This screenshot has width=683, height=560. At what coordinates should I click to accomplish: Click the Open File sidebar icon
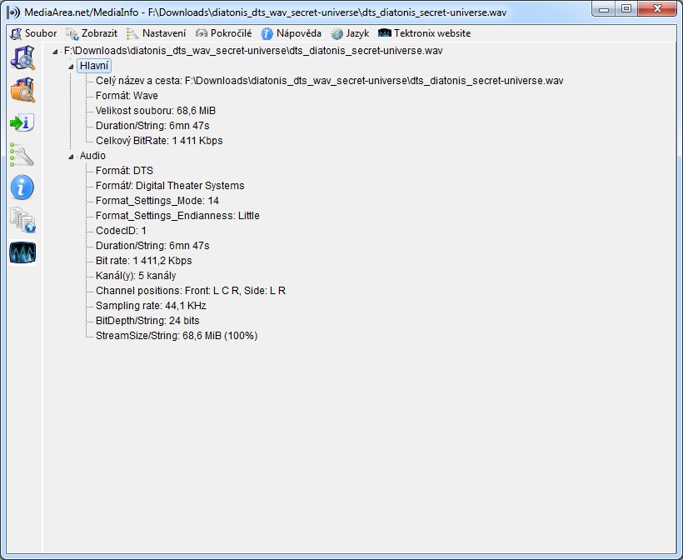(22, 57)
